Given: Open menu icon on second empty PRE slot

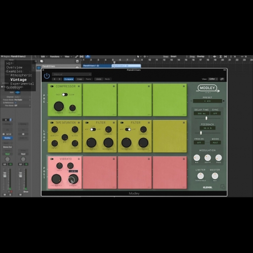Looking at the screenshot, I should point(114,86).
